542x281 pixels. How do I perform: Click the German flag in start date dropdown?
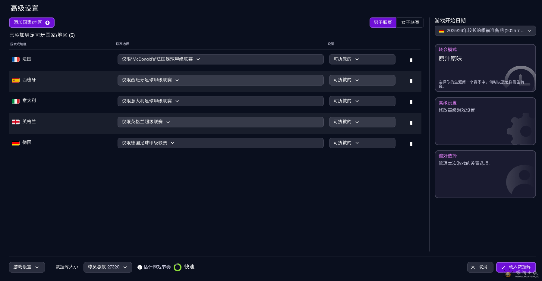441,31
